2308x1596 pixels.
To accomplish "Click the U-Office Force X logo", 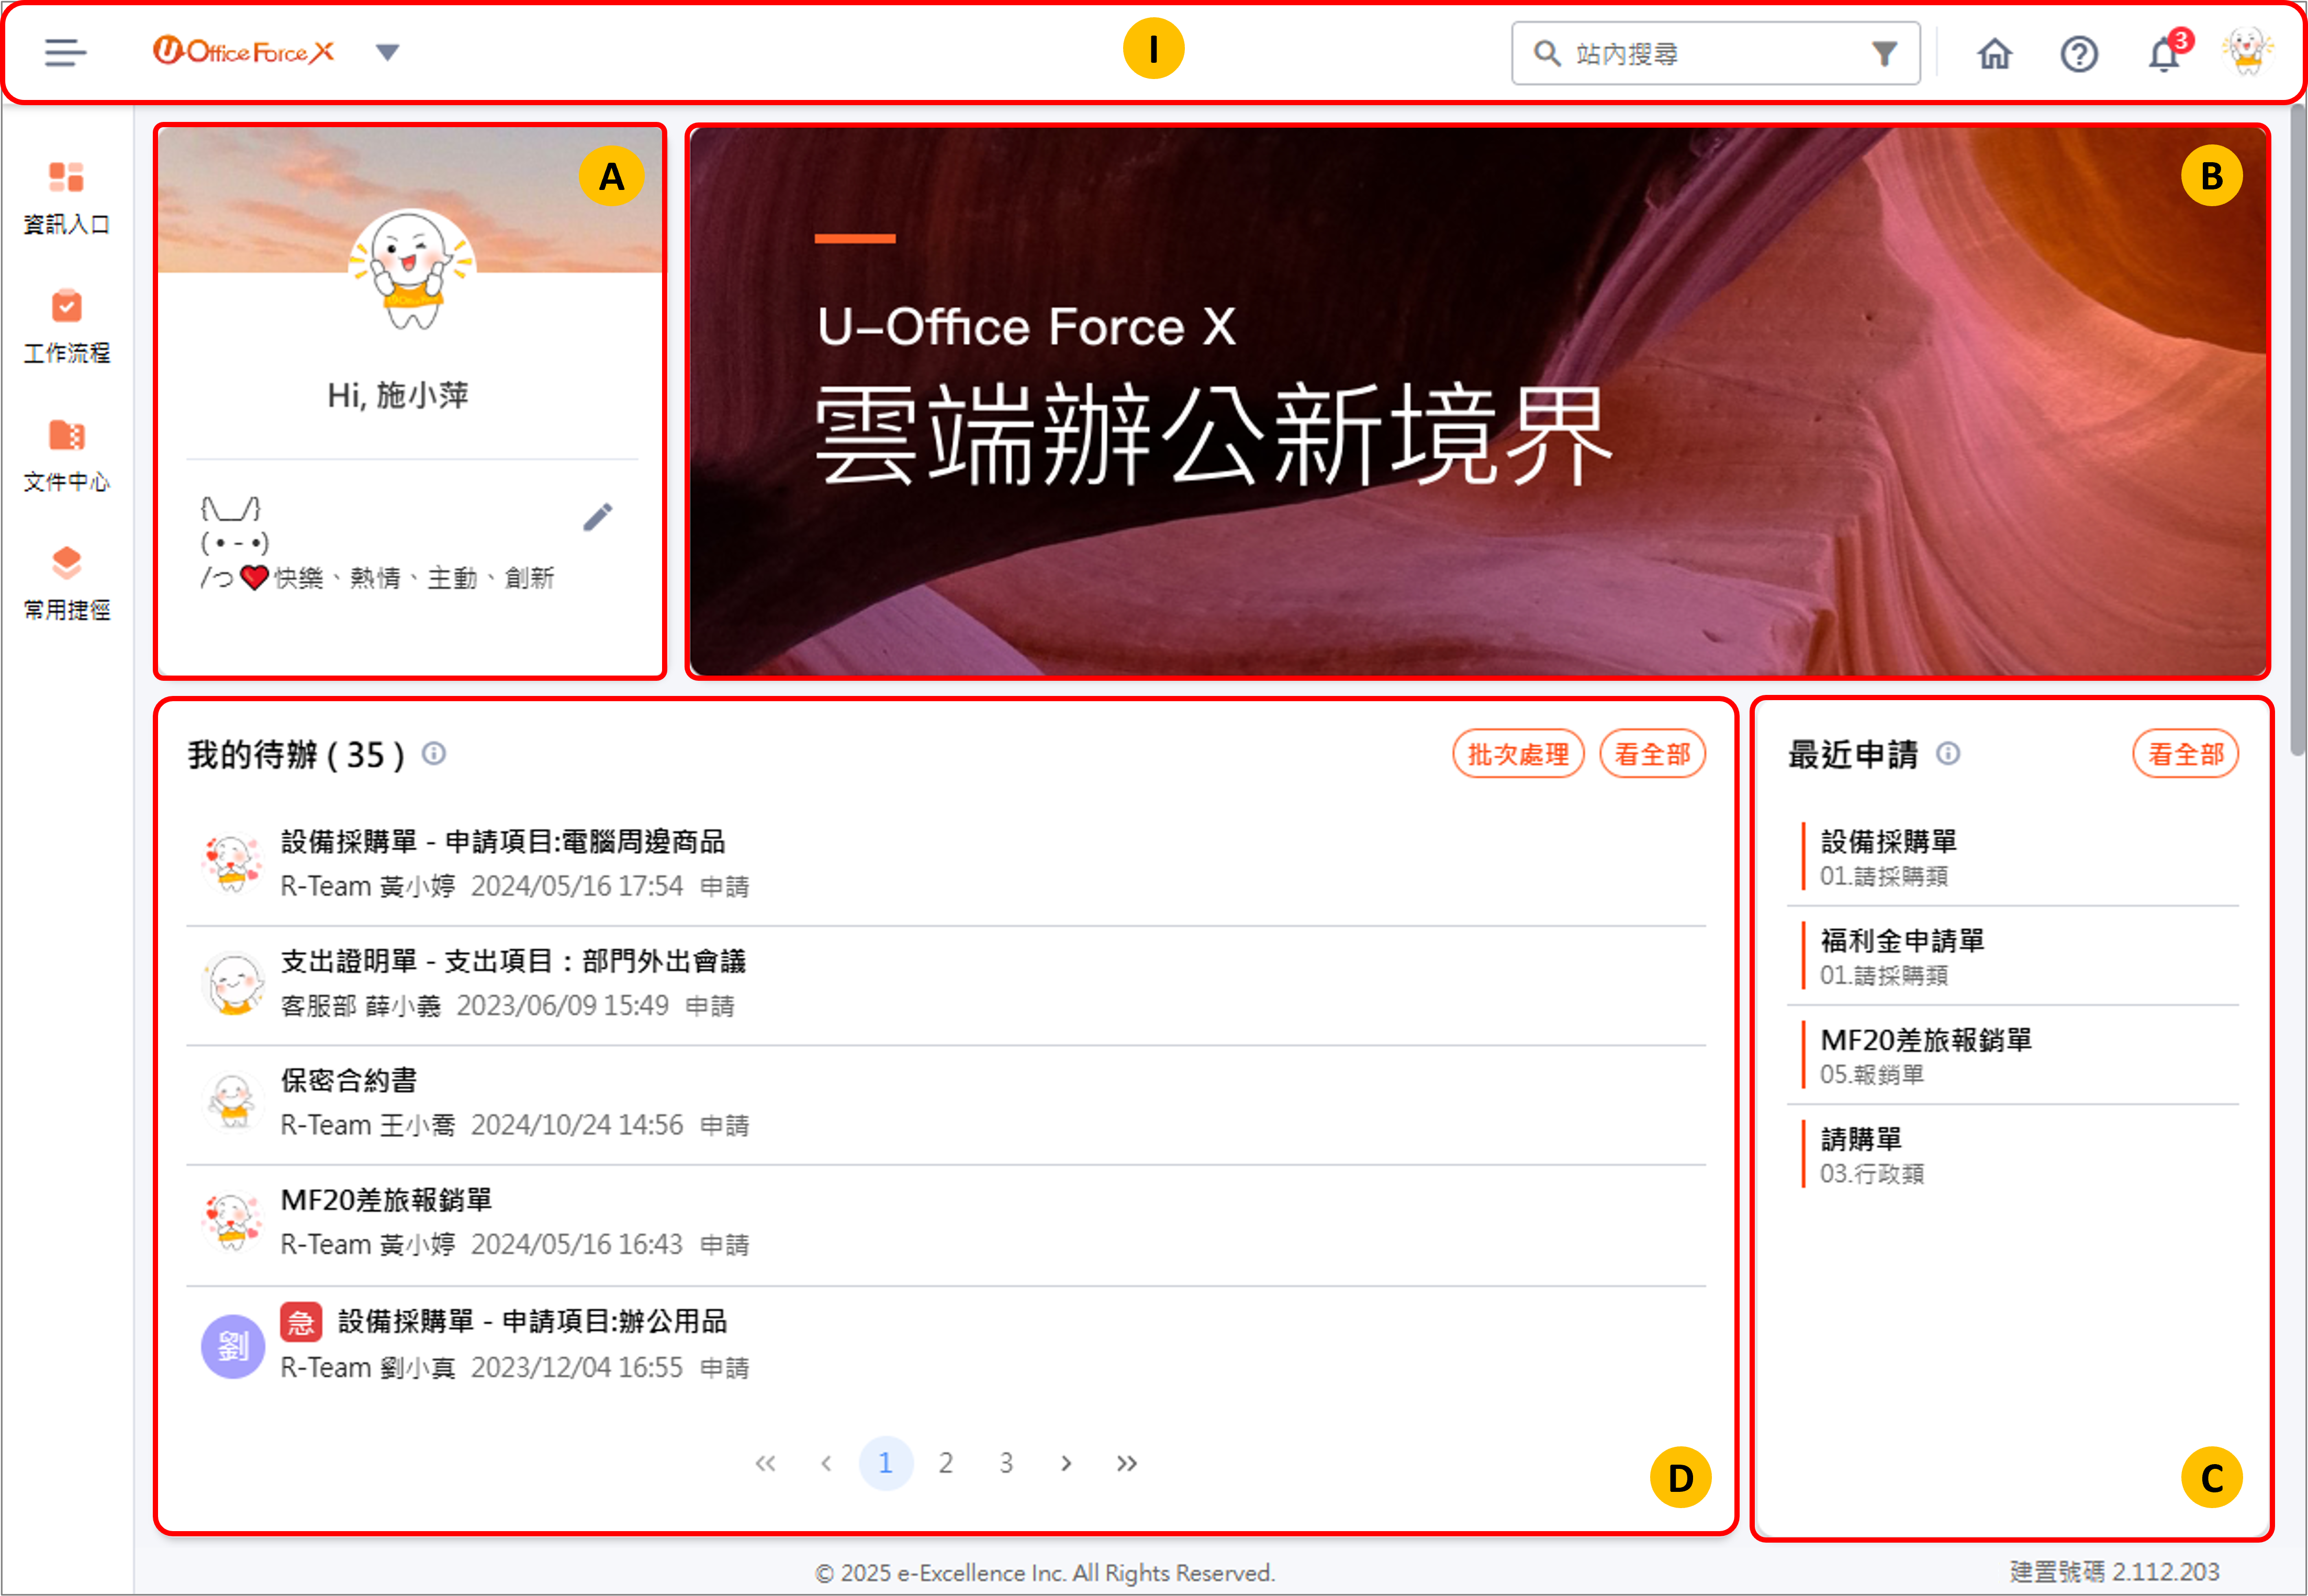I will tap(243, 51).
